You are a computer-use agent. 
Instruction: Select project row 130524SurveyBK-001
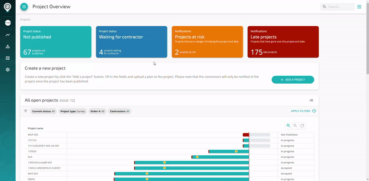tap(169, 163)
